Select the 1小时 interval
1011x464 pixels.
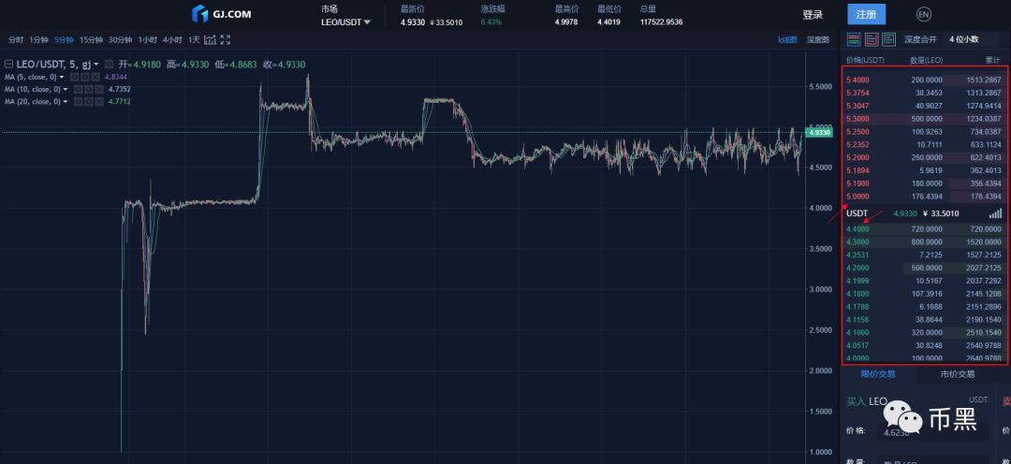click(148, 40)
